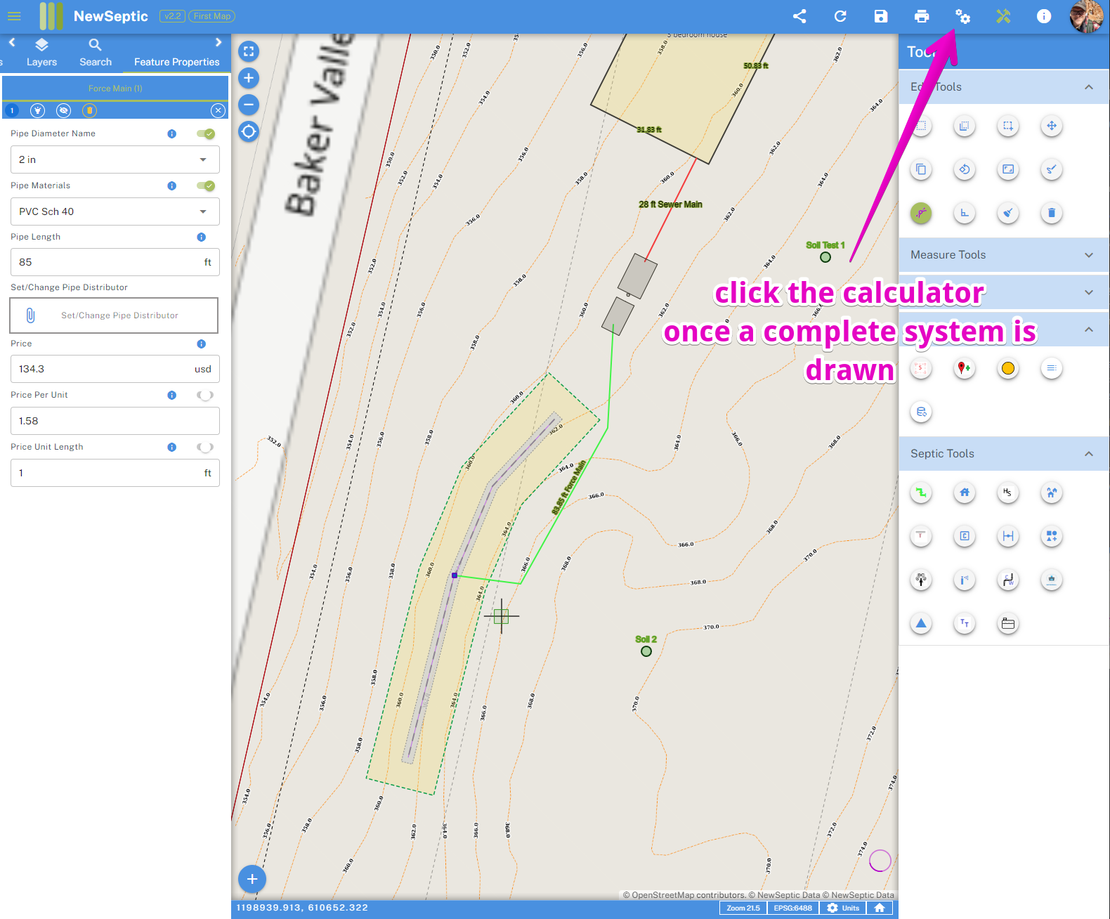
Task: Select the green pipe line septic tool
Action: point(921,493)
